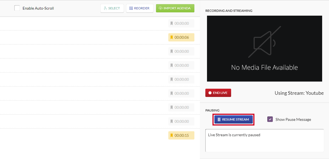Click the SELECT button
The width and height of the screenshot is (329, 159).
point(112,8)
